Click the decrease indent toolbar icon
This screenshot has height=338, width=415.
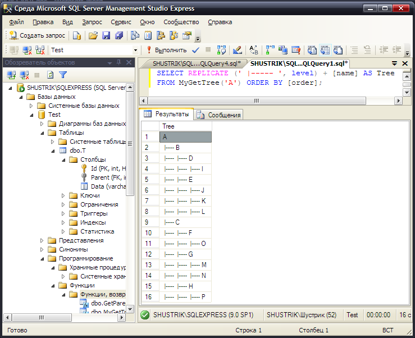point(384,50)
